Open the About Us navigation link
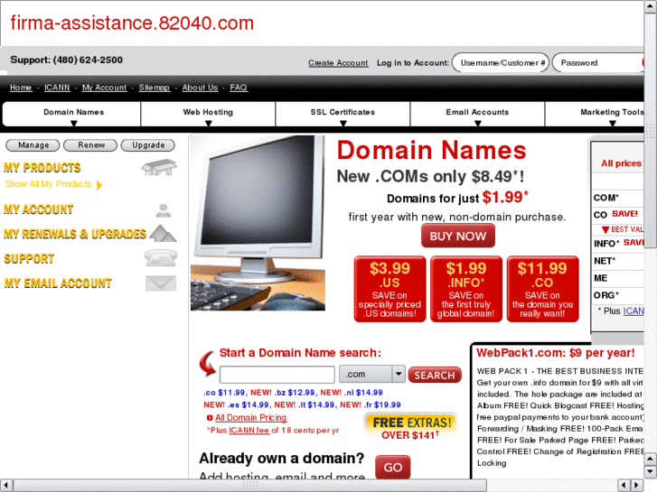 pos(200,88)
